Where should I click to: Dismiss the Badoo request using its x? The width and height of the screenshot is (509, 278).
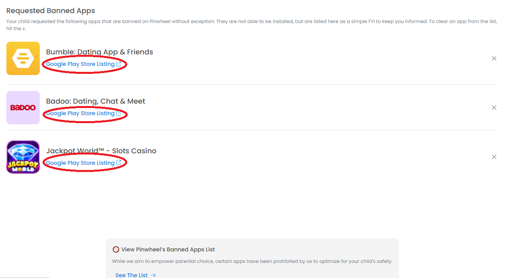[x=494, y=108]
